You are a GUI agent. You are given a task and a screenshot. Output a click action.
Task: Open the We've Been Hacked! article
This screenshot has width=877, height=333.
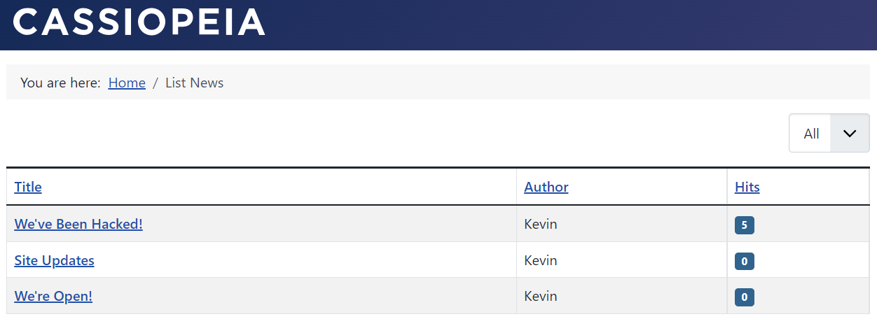(x=78, y=224)
